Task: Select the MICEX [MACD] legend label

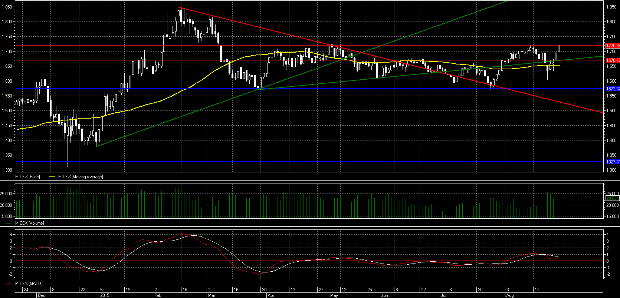Action: click(x=29, y=284)
